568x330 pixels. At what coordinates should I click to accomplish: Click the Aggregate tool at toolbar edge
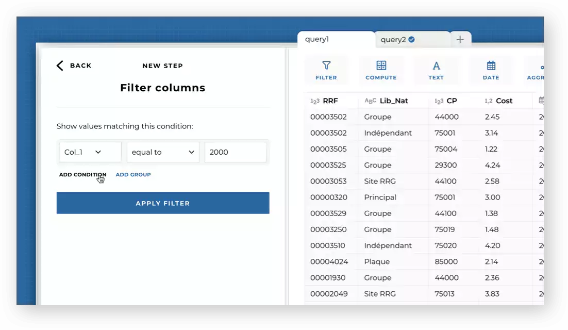pyautogui.click(x=536, y=70)
